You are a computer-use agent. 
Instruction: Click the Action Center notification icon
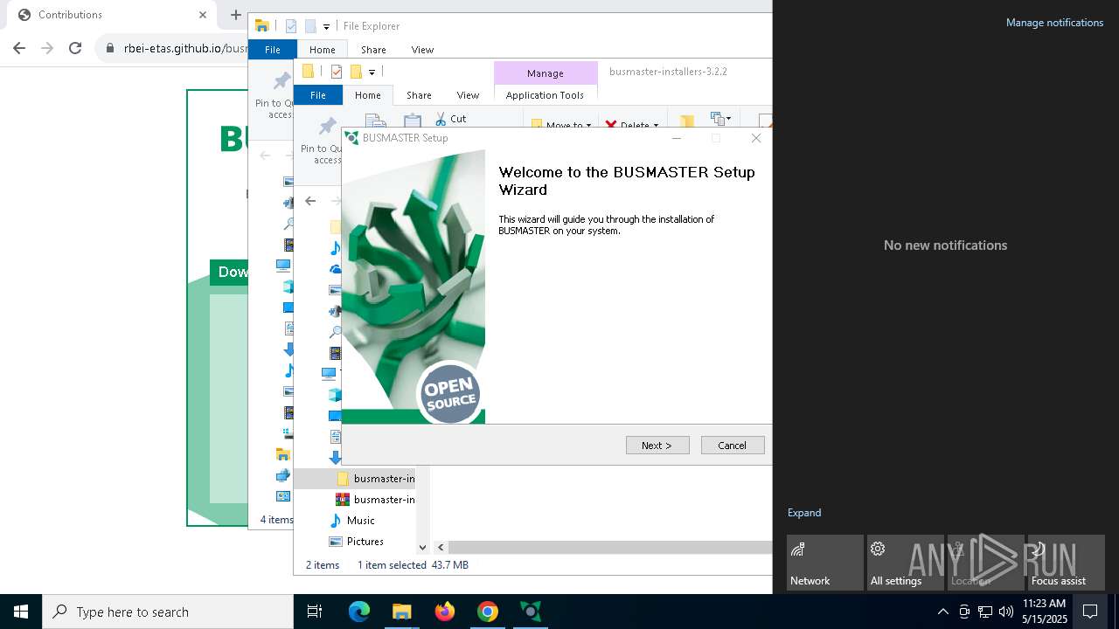[x=1090, y=612]
